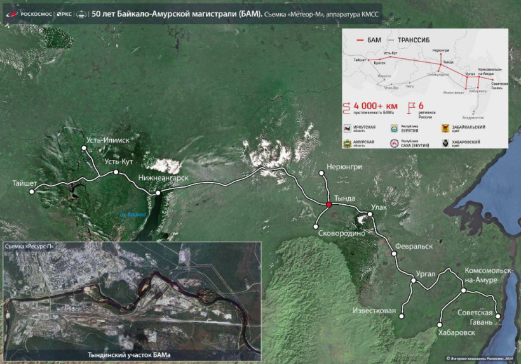521x364 pixels.
Task: Select the red Тында station marker
Action: 328,205
